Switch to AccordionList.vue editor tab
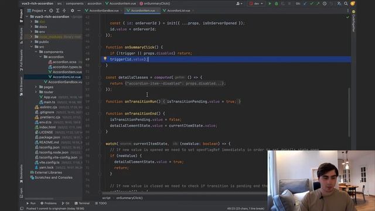The image size is (375, 211). [x=178, y=11]
